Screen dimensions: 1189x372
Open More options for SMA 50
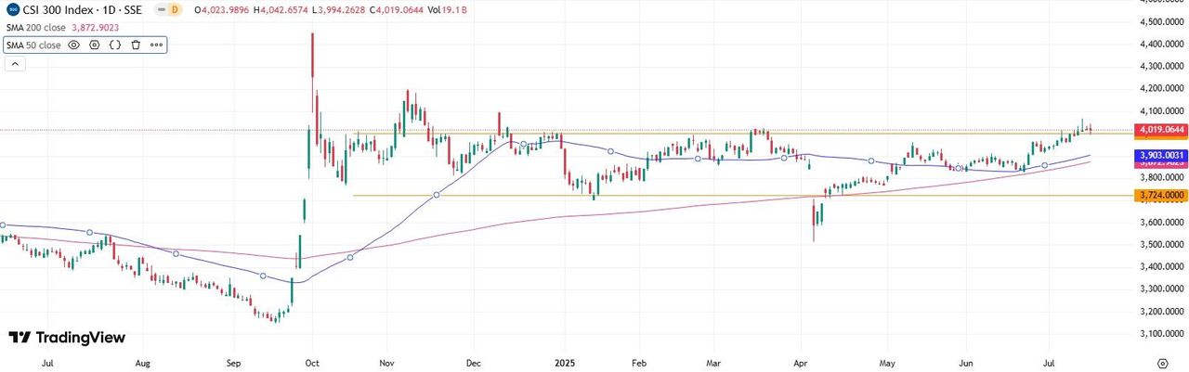(x=156, y=45)
